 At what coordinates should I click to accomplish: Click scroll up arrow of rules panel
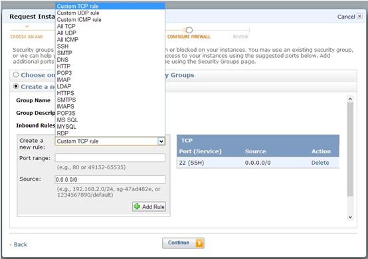(x=350, y=99)
